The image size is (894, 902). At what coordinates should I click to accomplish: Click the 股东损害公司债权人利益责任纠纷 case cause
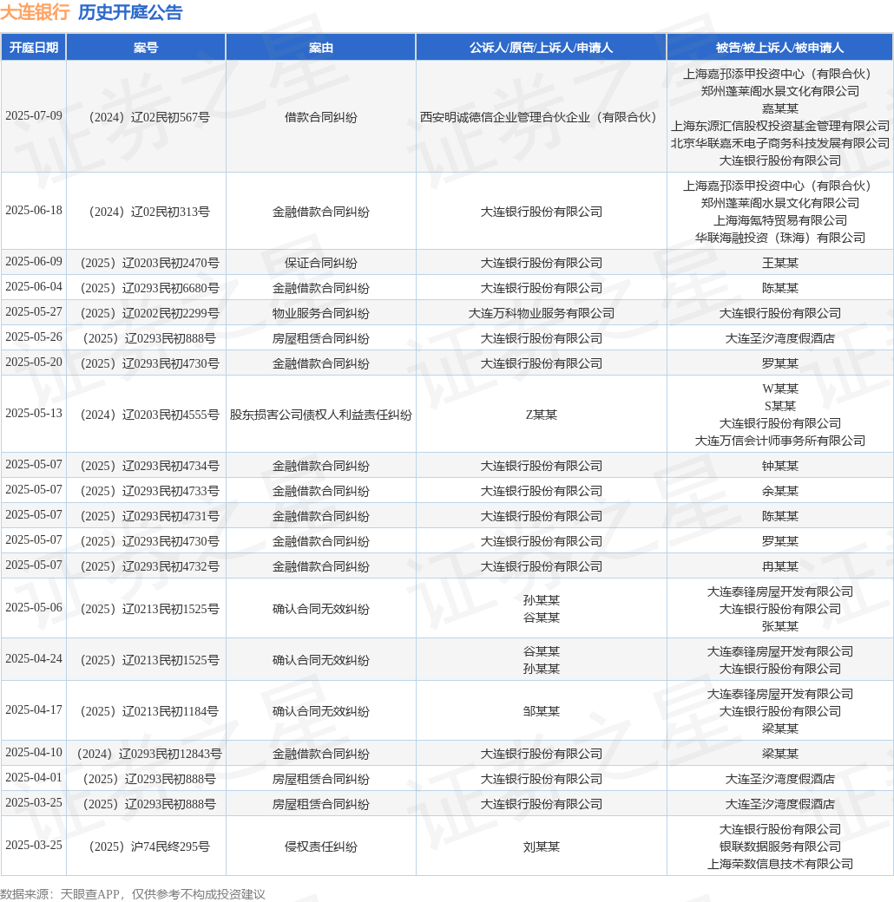[x=320, y=415]
